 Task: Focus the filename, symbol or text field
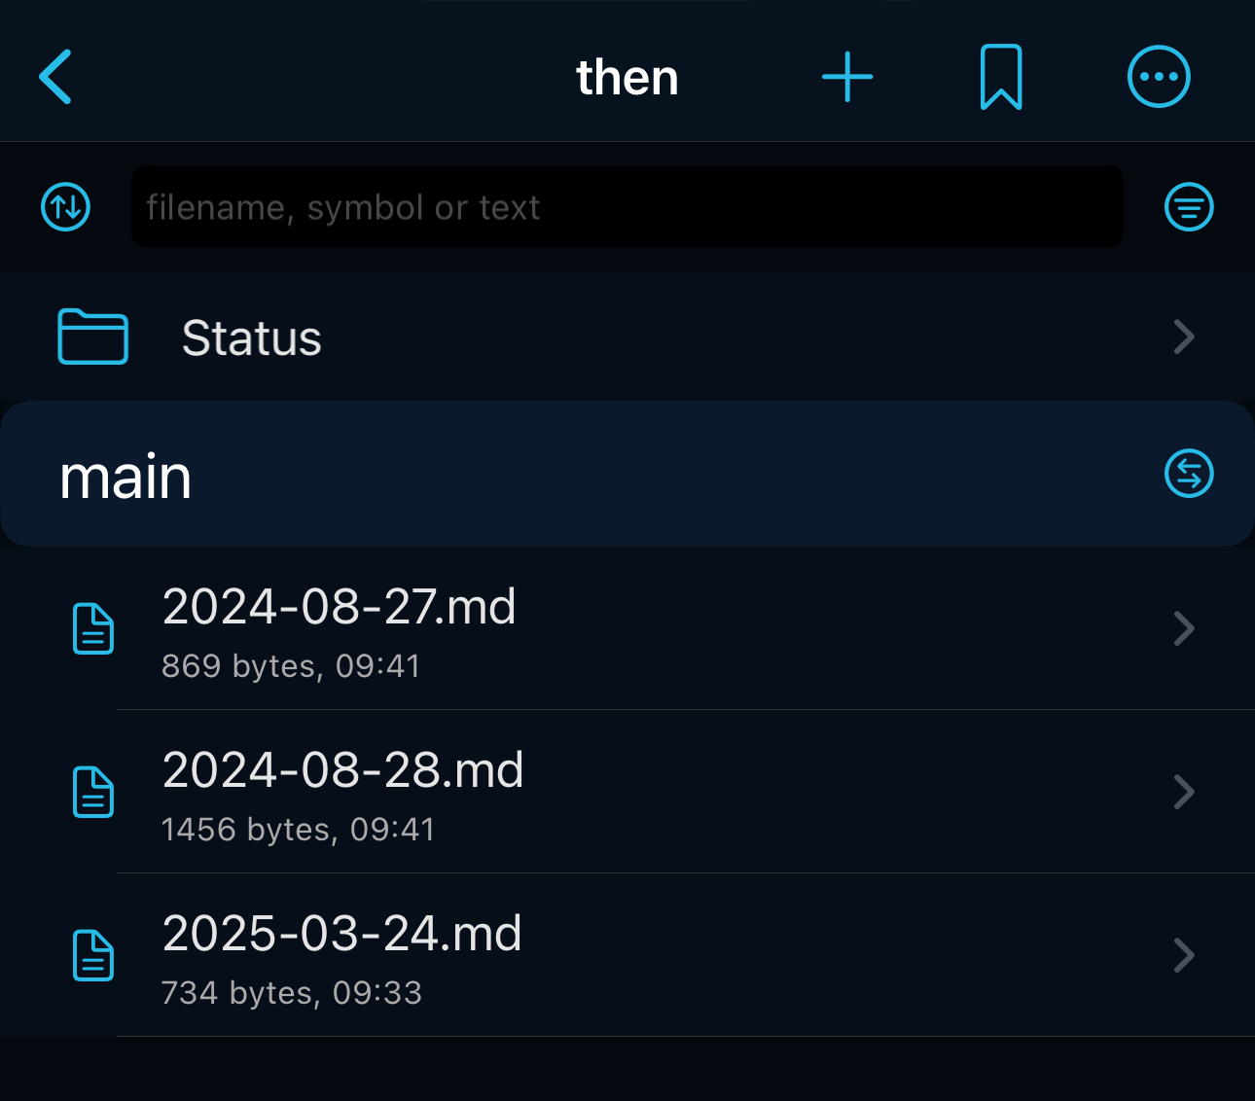coord(627,206)
